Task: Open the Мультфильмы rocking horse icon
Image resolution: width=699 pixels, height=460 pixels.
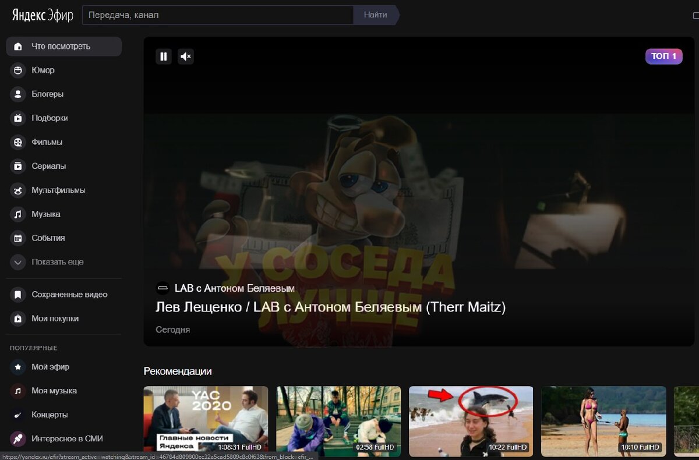Action: click(18, 190)
